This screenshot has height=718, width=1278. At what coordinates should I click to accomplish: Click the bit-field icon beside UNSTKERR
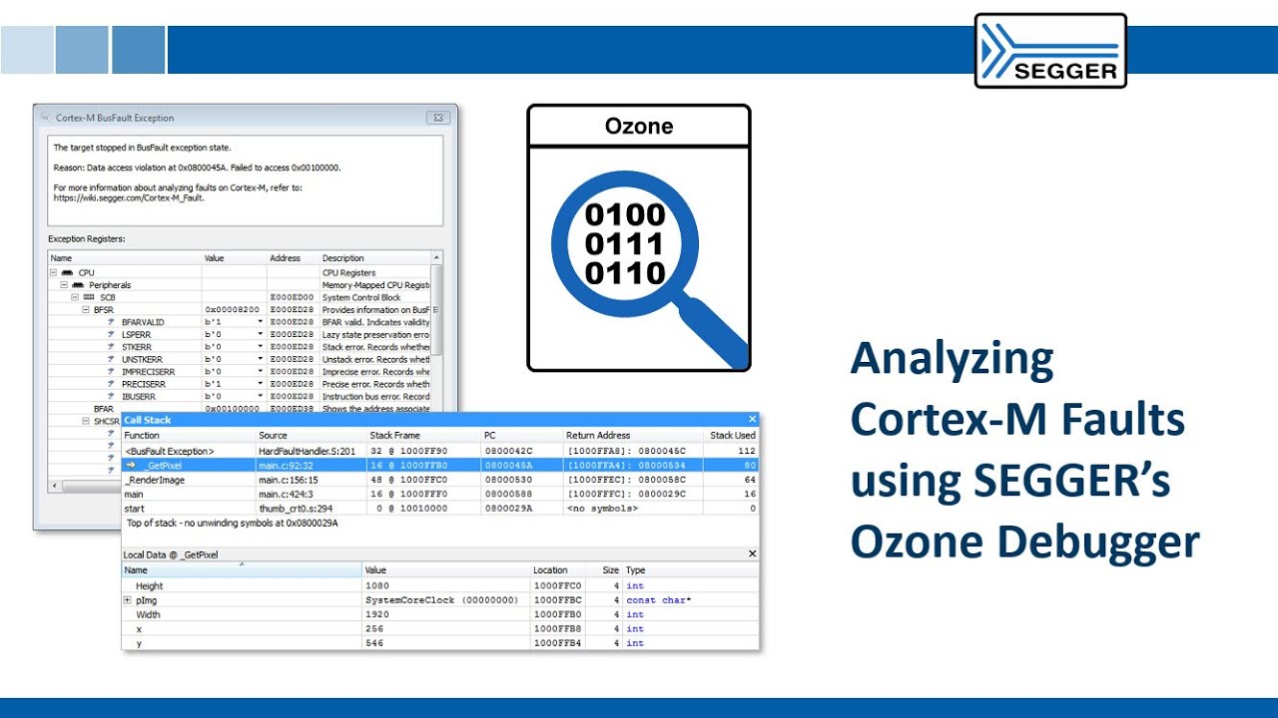(x=112, y=359)
